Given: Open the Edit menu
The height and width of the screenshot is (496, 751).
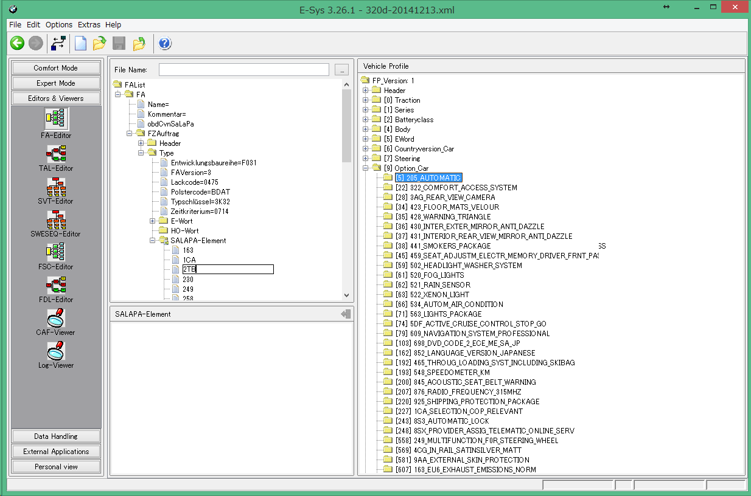Looking at the screenshot, I should click(33, 25).
